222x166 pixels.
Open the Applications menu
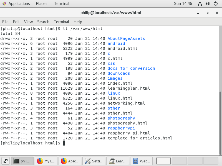point(19,4)
